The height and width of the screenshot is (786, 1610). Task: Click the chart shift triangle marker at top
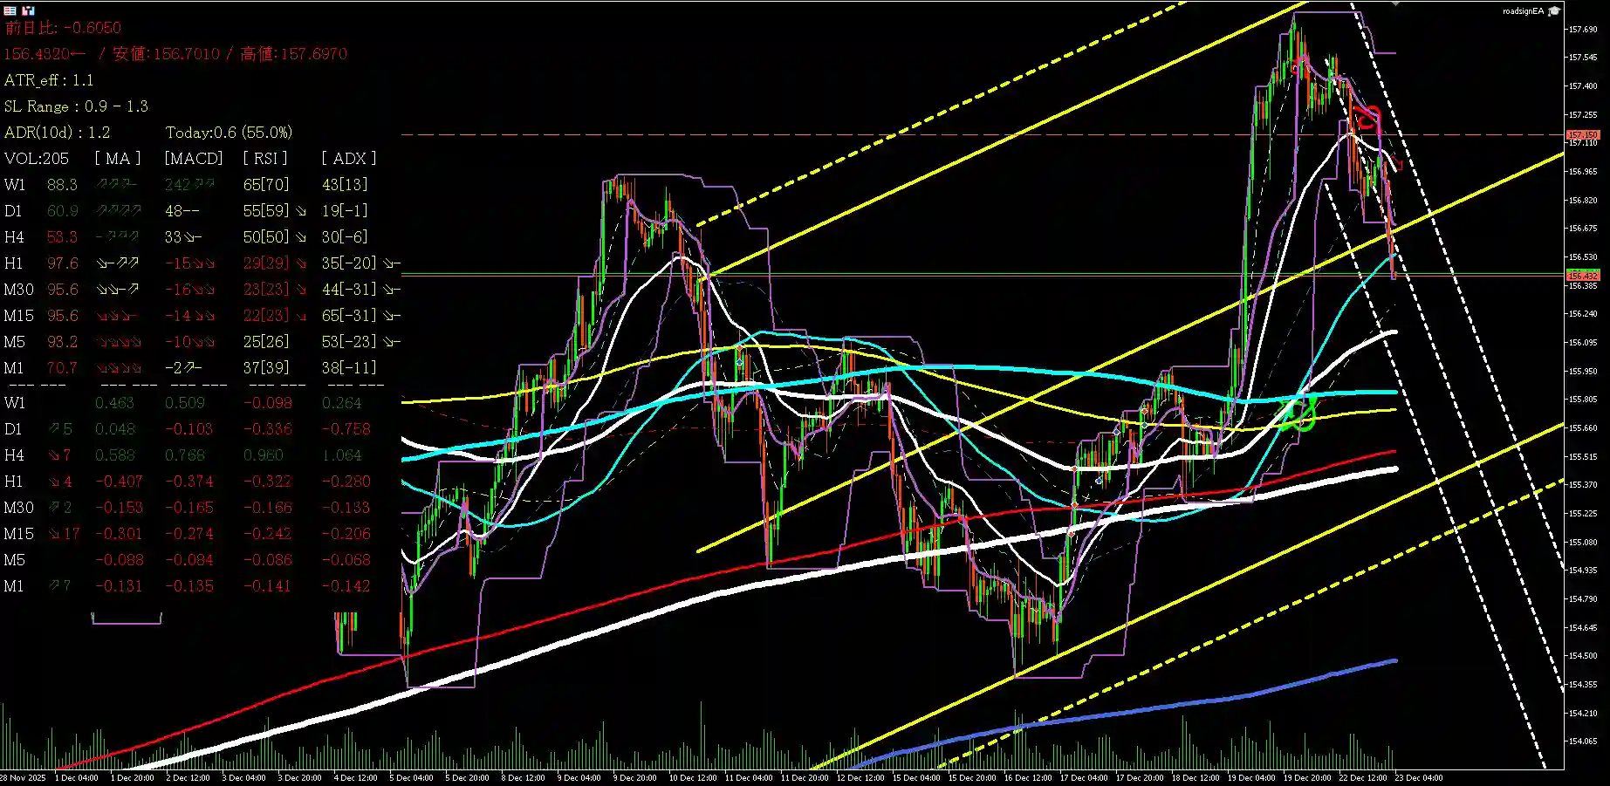1395,4
